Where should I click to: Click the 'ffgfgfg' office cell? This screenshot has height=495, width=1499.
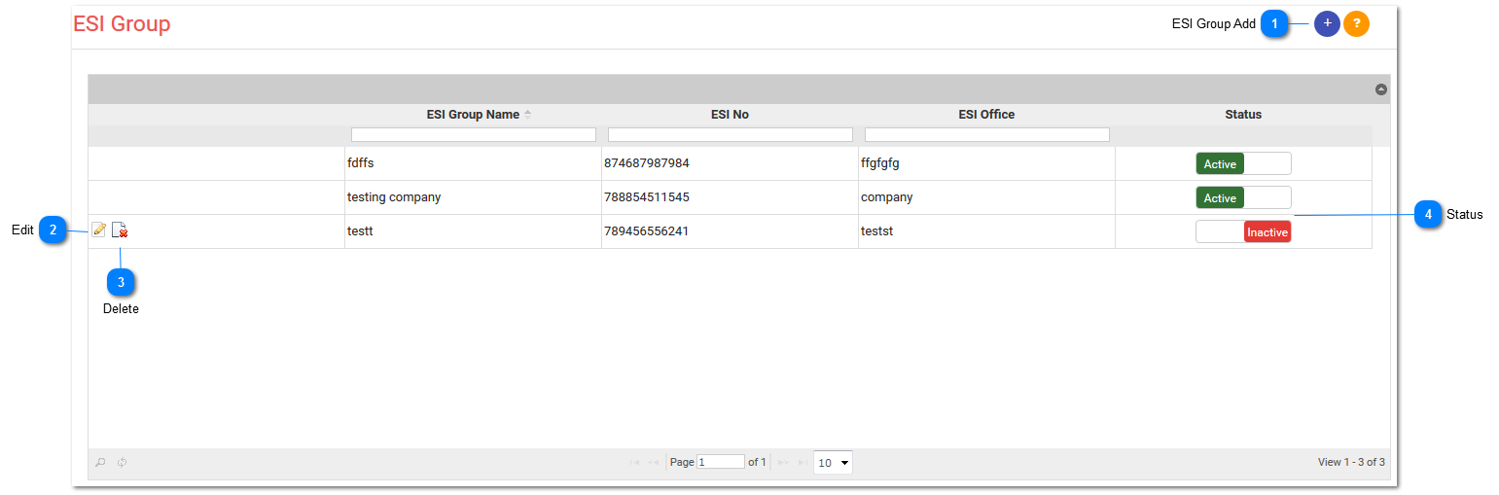click(986, 163)
